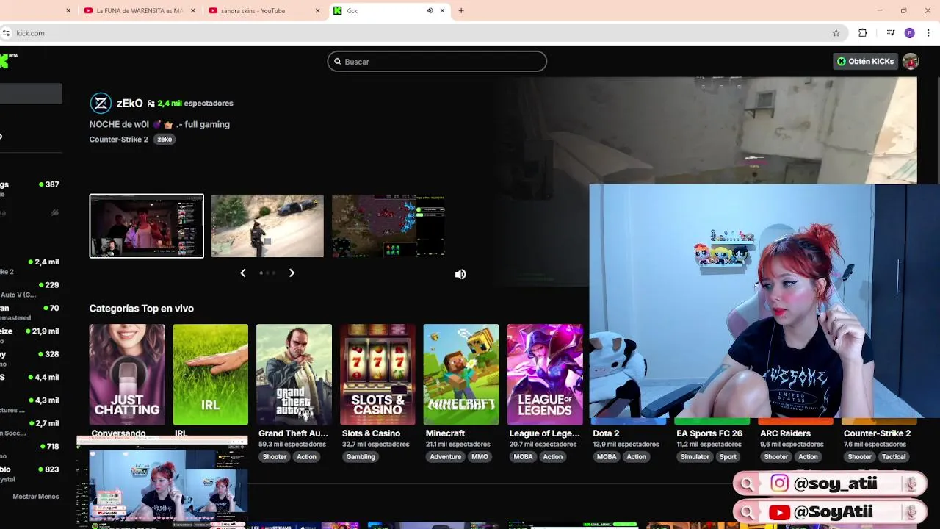This screenshot has height=529, width=940.
Task: Click Mostrar Menos in the sidebar
Action: pyautogui.click(x=36, y=497)
